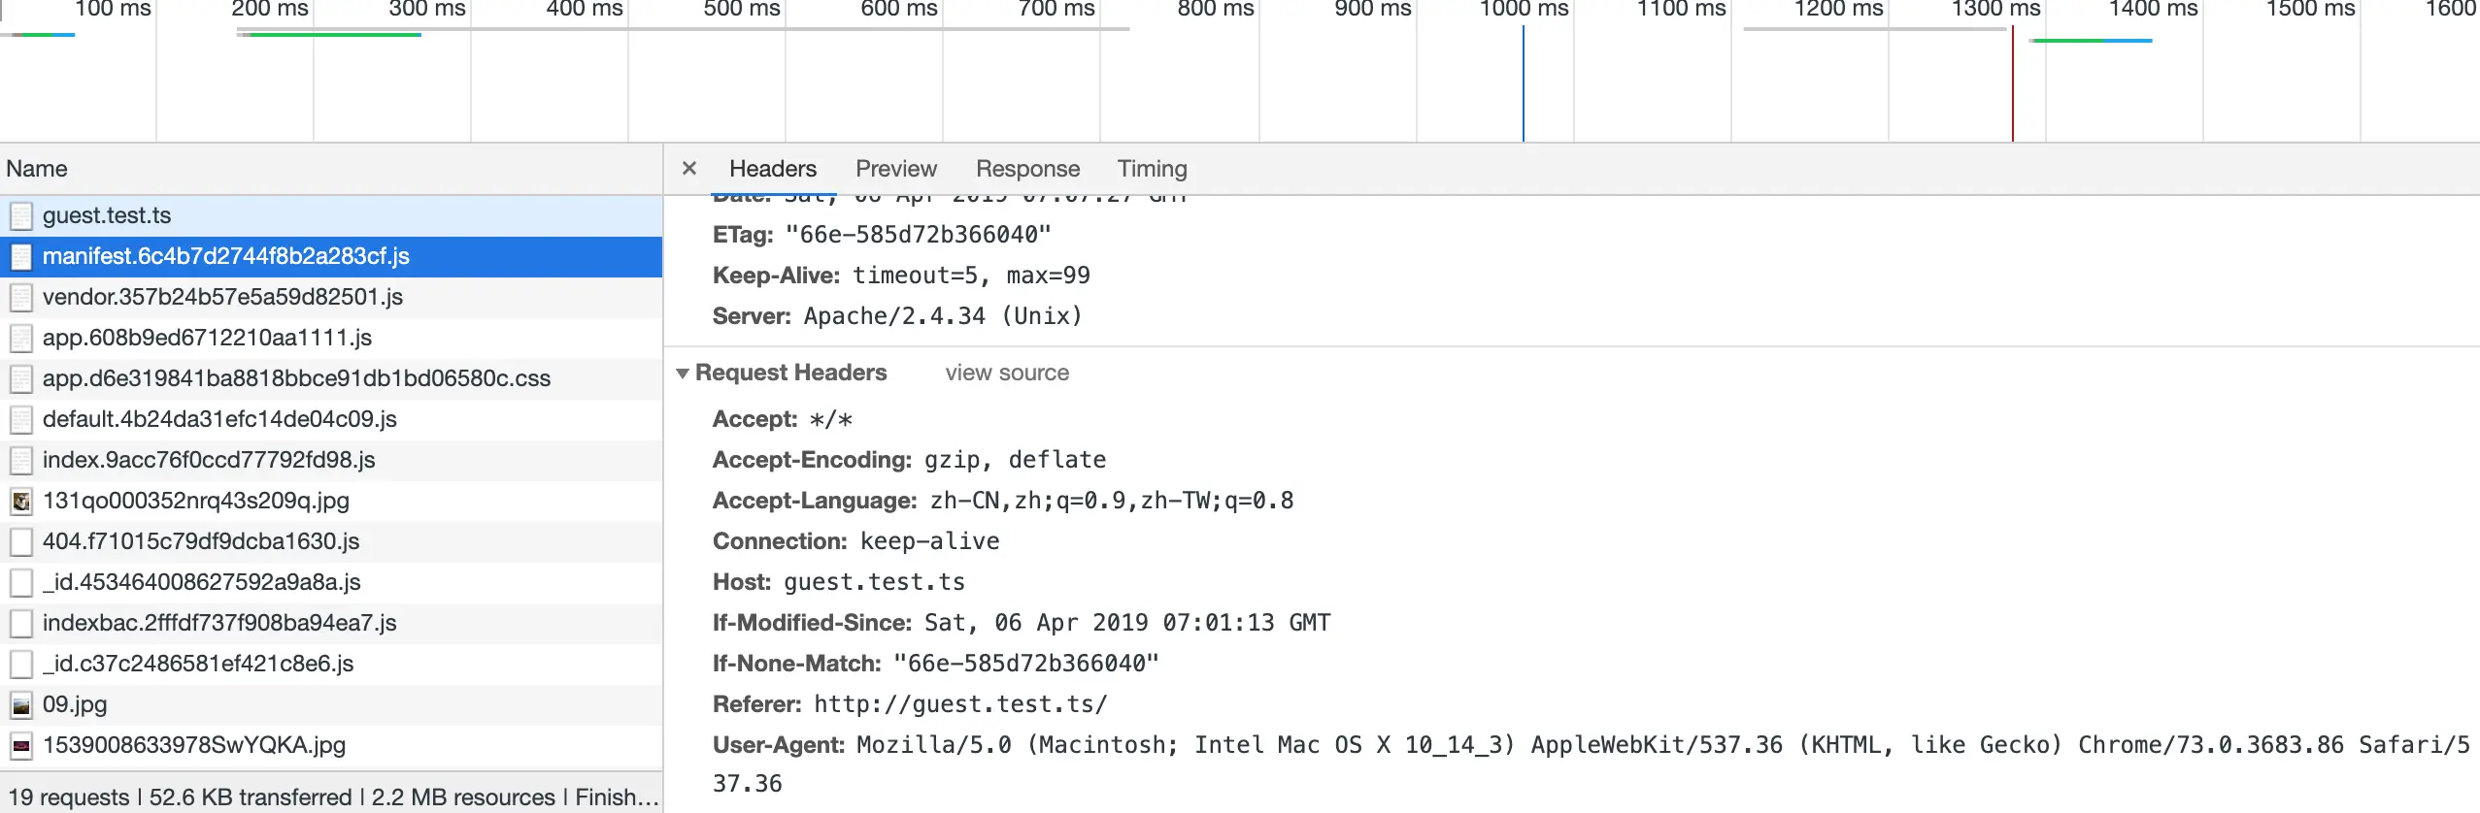Select the default.4b24da31efc14de04c09.js request

331,419
